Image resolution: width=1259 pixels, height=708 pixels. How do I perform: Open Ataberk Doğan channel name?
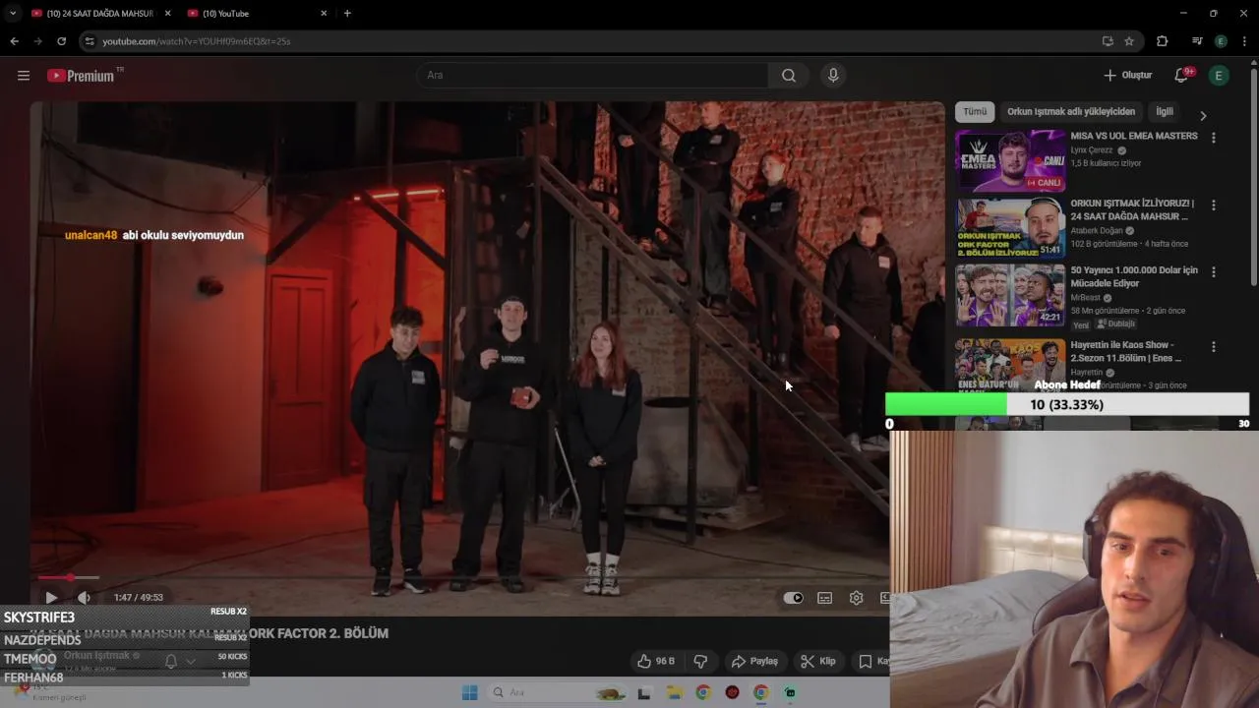(1097, 231)
